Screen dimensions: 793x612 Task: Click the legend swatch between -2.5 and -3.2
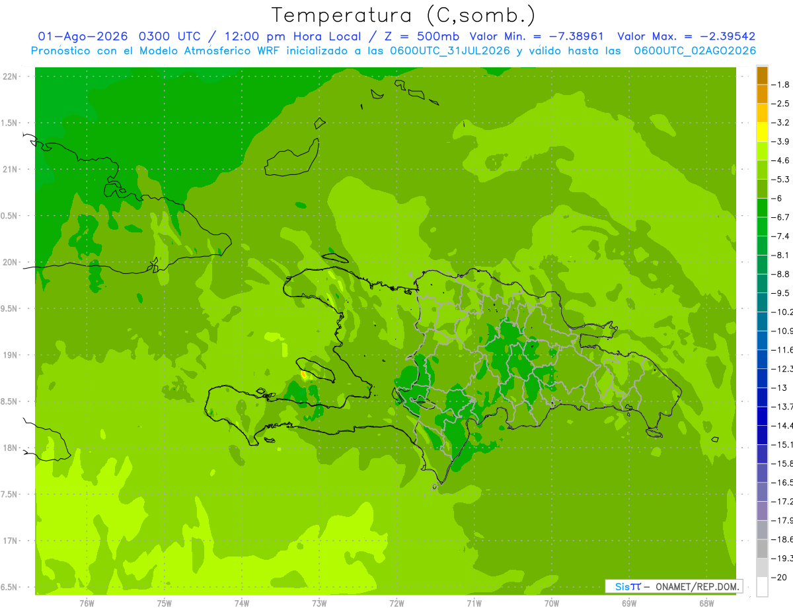(762, 113)
